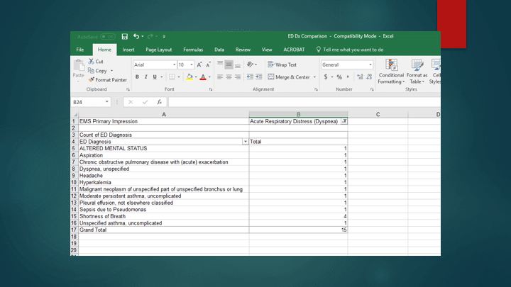Open the Arial font name dropdown
The width and height of the screenshot is (511, 287).
[x=175, y=64]
